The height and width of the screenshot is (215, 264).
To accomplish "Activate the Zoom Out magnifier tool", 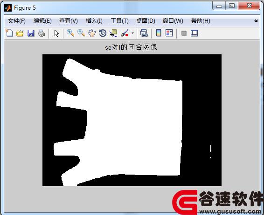I will [81, 33].
